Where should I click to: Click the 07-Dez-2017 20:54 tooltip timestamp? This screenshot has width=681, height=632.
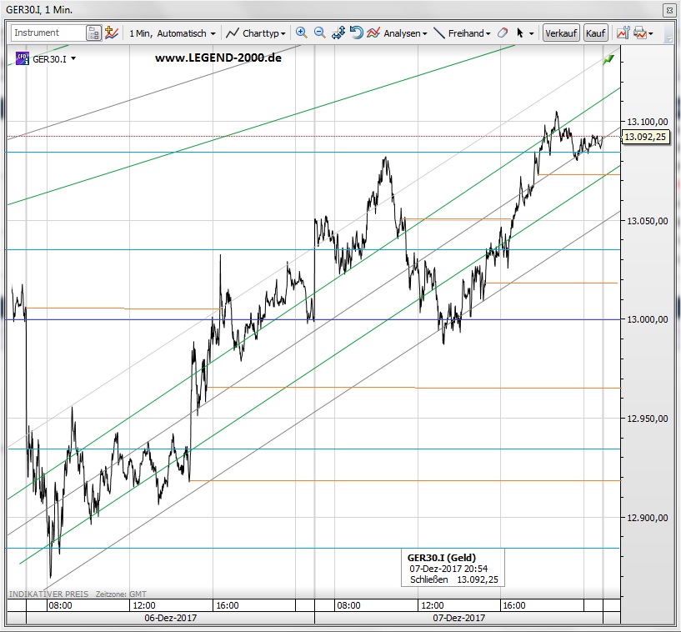(448, 569)
